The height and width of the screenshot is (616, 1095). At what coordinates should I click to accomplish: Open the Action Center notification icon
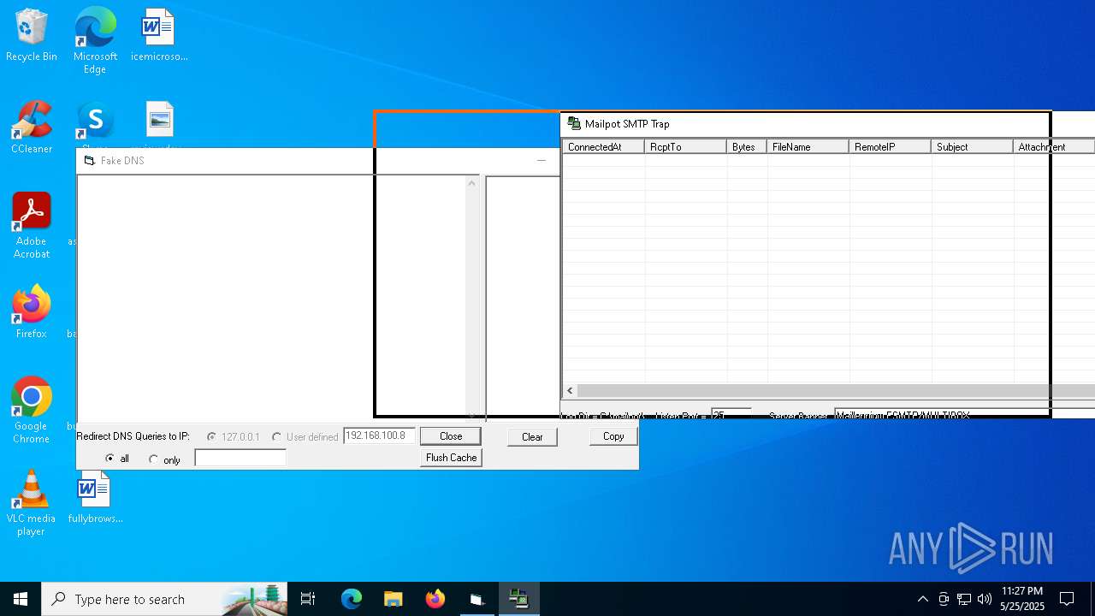(1067, 599)
